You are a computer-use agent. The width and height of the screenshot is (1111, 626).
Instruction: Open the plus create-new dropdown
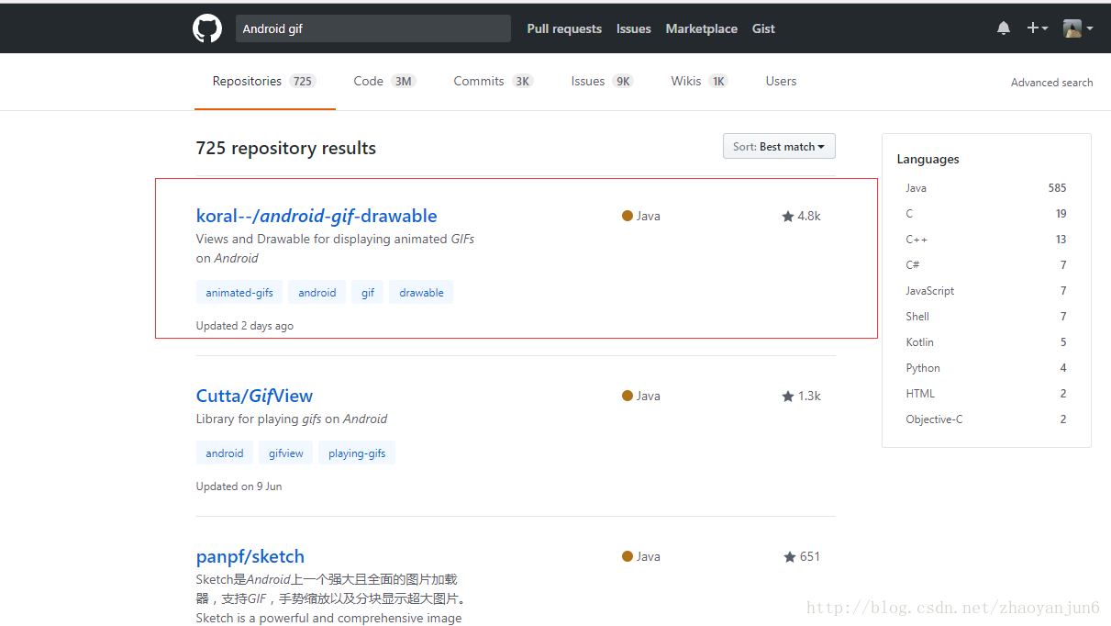[x=1037, y=28]
